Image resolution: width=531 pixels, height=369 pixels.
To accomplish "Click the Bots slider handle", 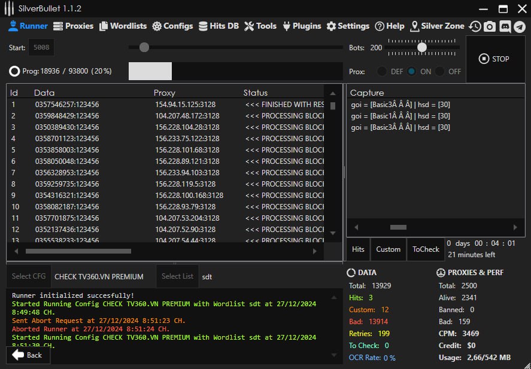I will pos(422,47).
